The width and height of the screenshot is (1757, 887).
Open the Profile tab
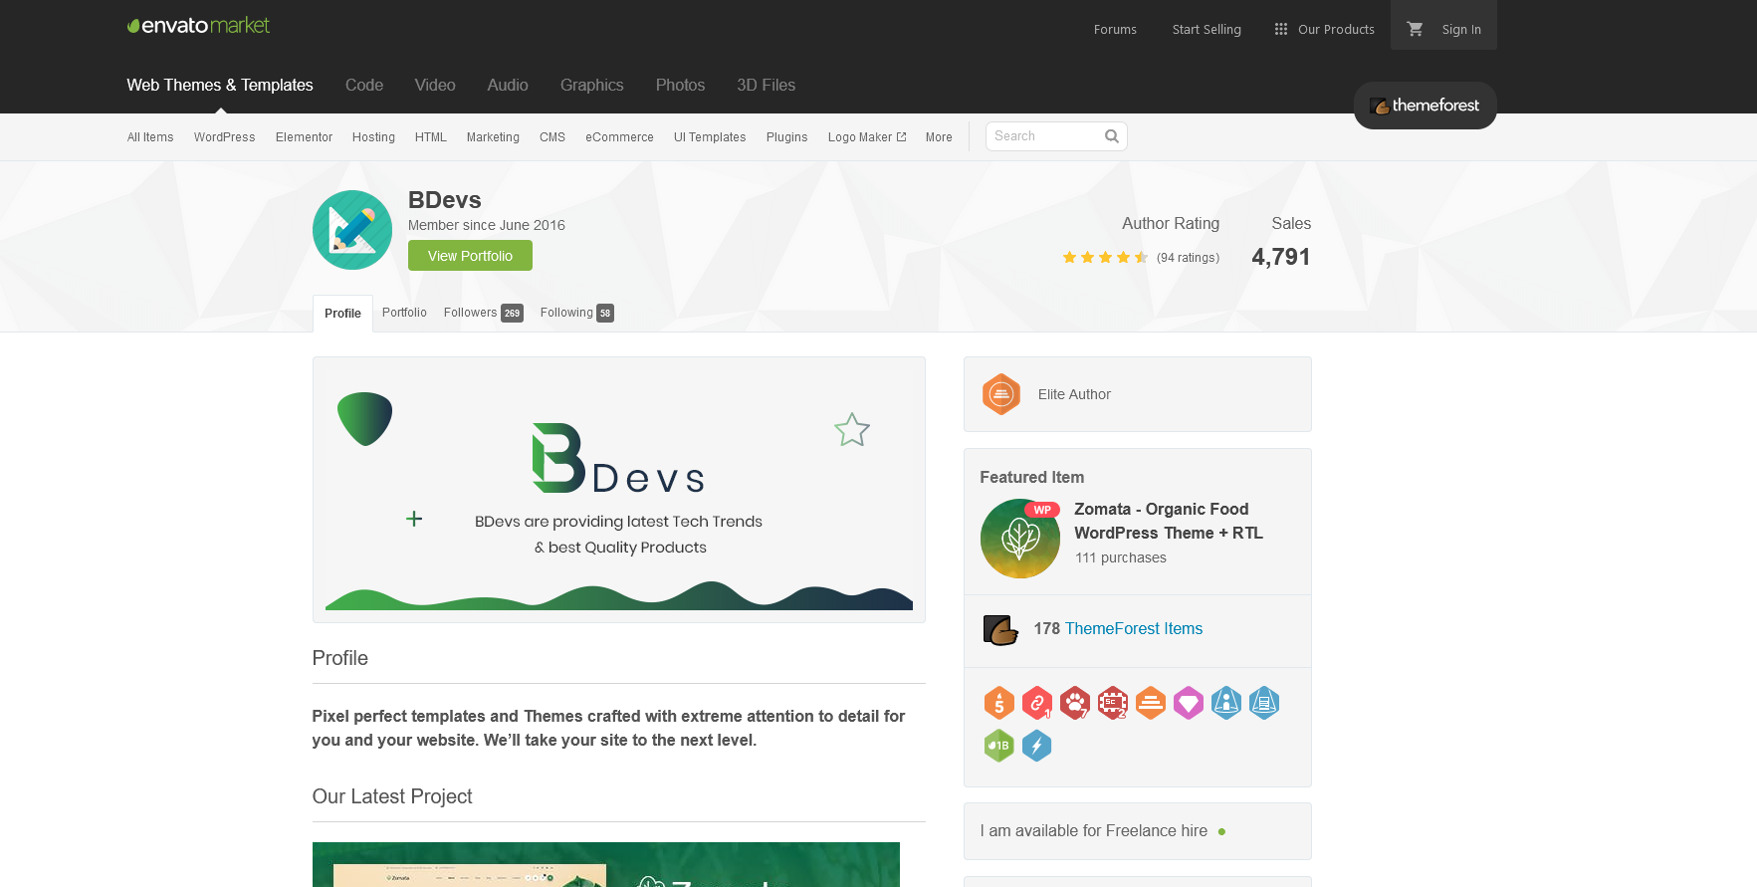click(x=342, y=314)
